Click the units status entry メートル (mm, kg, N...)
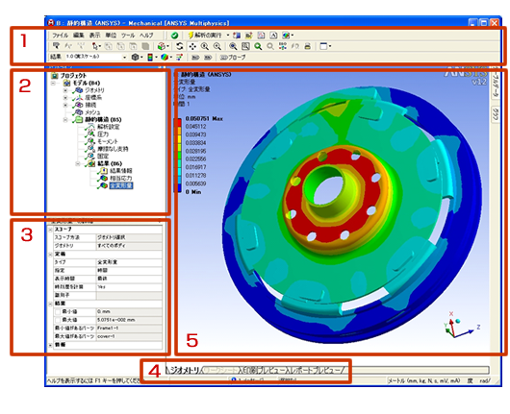Image resolution: width=510 pixels, height=414 pixels. (x=423, y=381)
